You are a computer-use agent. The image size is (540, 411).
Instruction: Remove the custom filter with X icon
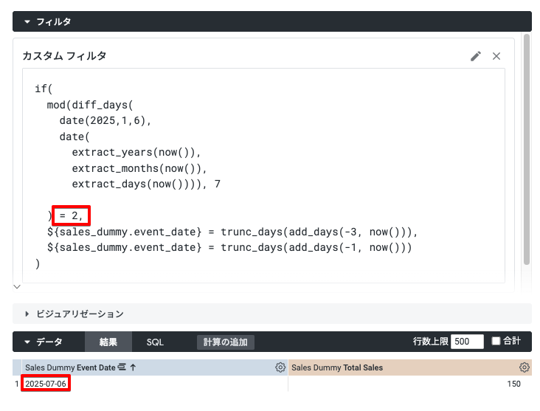click(496, 56)
